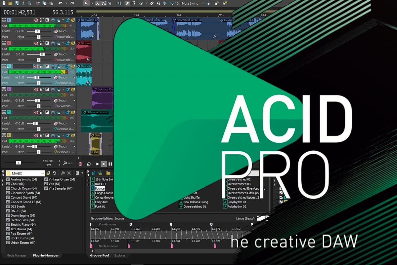The height and width of the screenshot is (265, 397).
Task: Open the 16th Note Swing groove dropdown
Action: point(203,3)
